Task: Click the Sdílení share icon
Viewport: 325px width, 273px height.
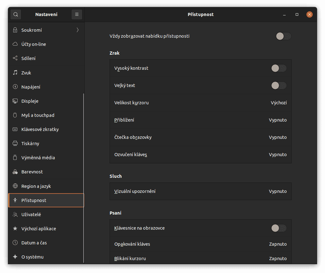Action: tap(15, 58)
